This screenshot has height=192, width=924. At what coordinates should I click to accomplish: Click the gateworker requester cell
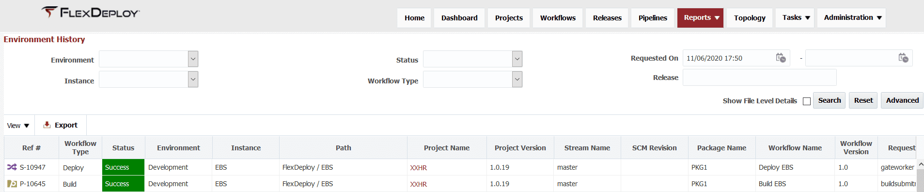[x=897, y=167]
